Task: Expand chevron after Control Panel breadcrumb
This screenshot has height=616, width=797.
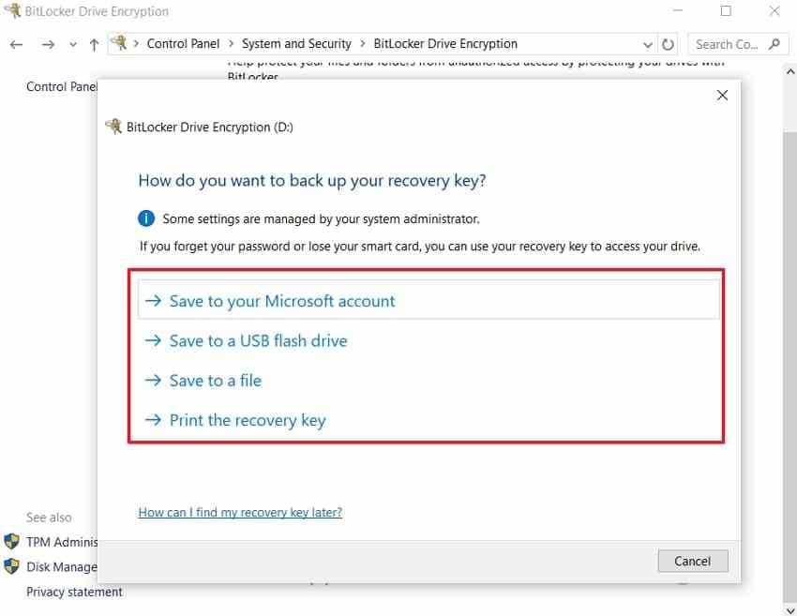Action: click(231, 44)
